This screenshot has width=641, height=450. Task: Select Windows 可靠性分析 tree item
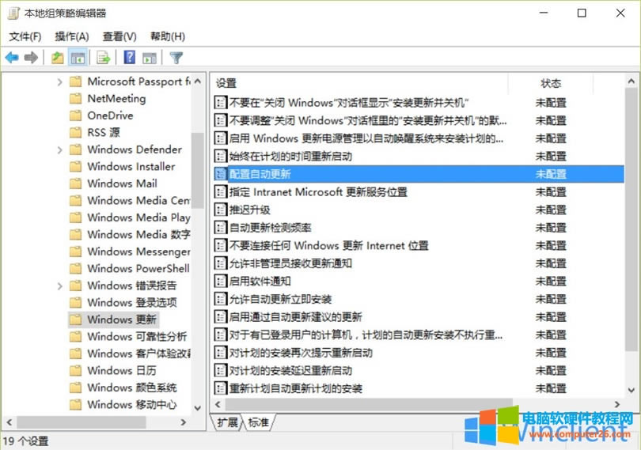(x=137, y=336)
